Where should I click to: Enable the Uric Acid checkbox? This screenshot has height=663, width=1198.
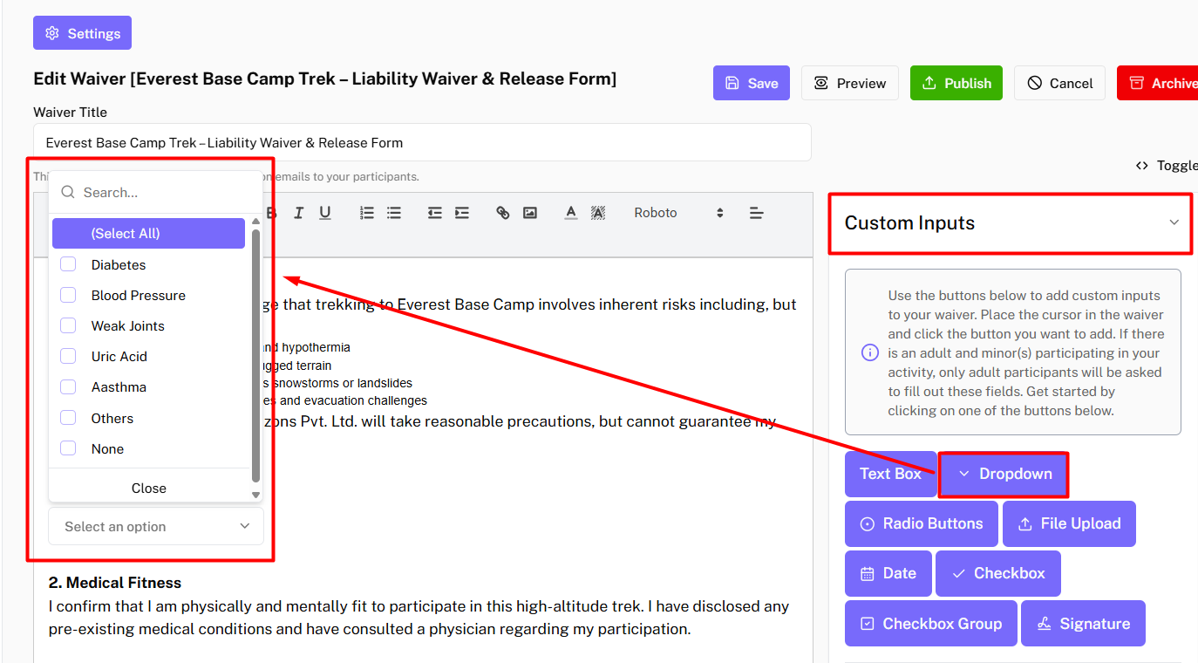pyautogui.click(x=68, y=357)
